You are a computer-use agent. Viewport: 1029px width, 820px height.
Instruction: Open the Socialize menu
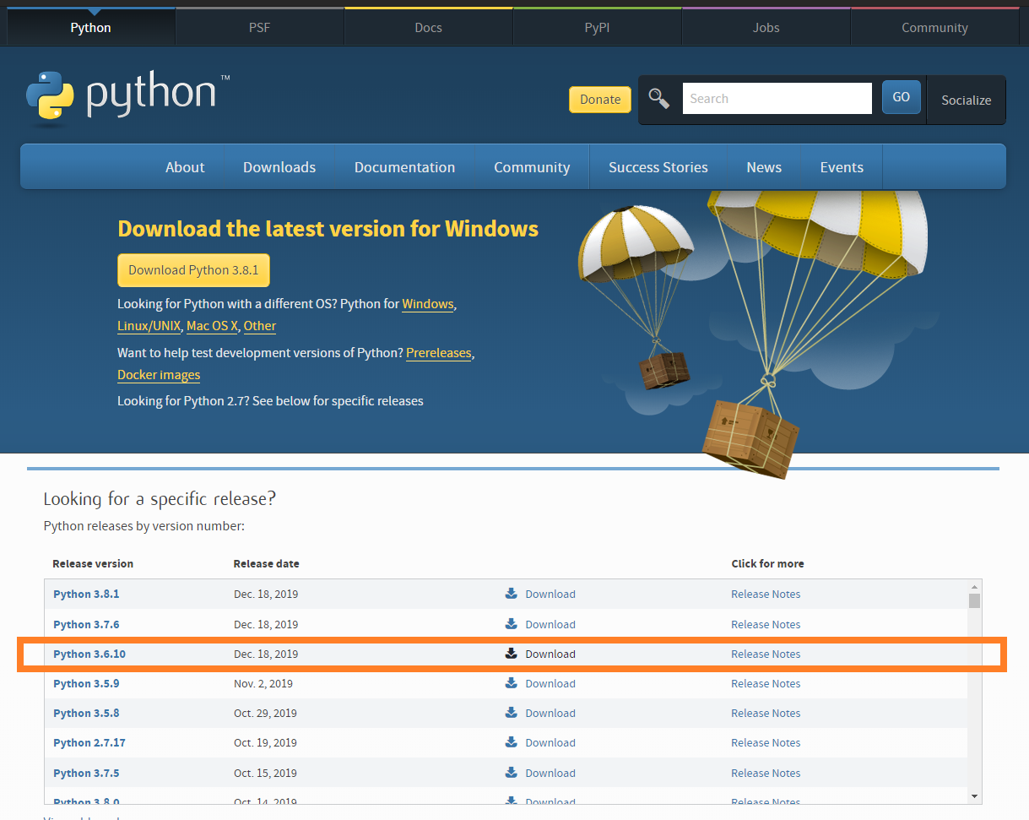[x=967, y=100]
